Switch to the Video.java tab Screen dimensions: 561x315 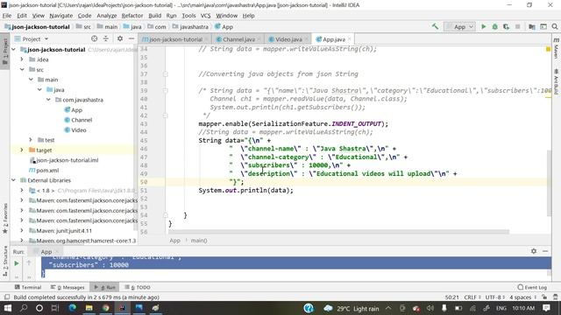pos(288,39)
